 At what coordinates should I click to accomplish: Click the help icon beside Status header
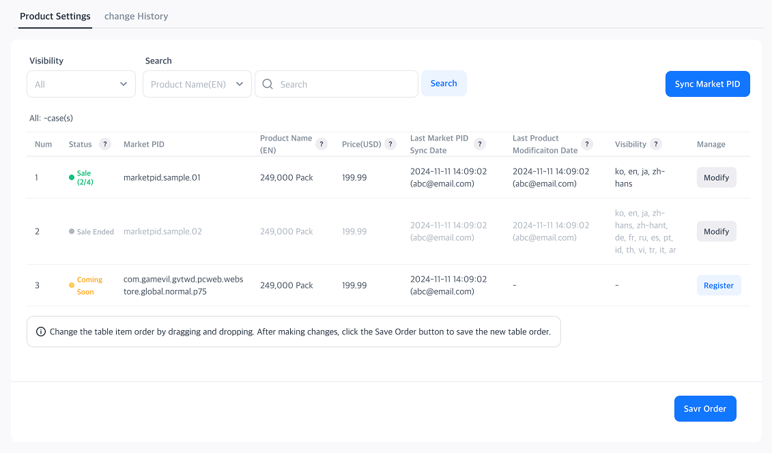pyautogui.click(x=105, y=144)
